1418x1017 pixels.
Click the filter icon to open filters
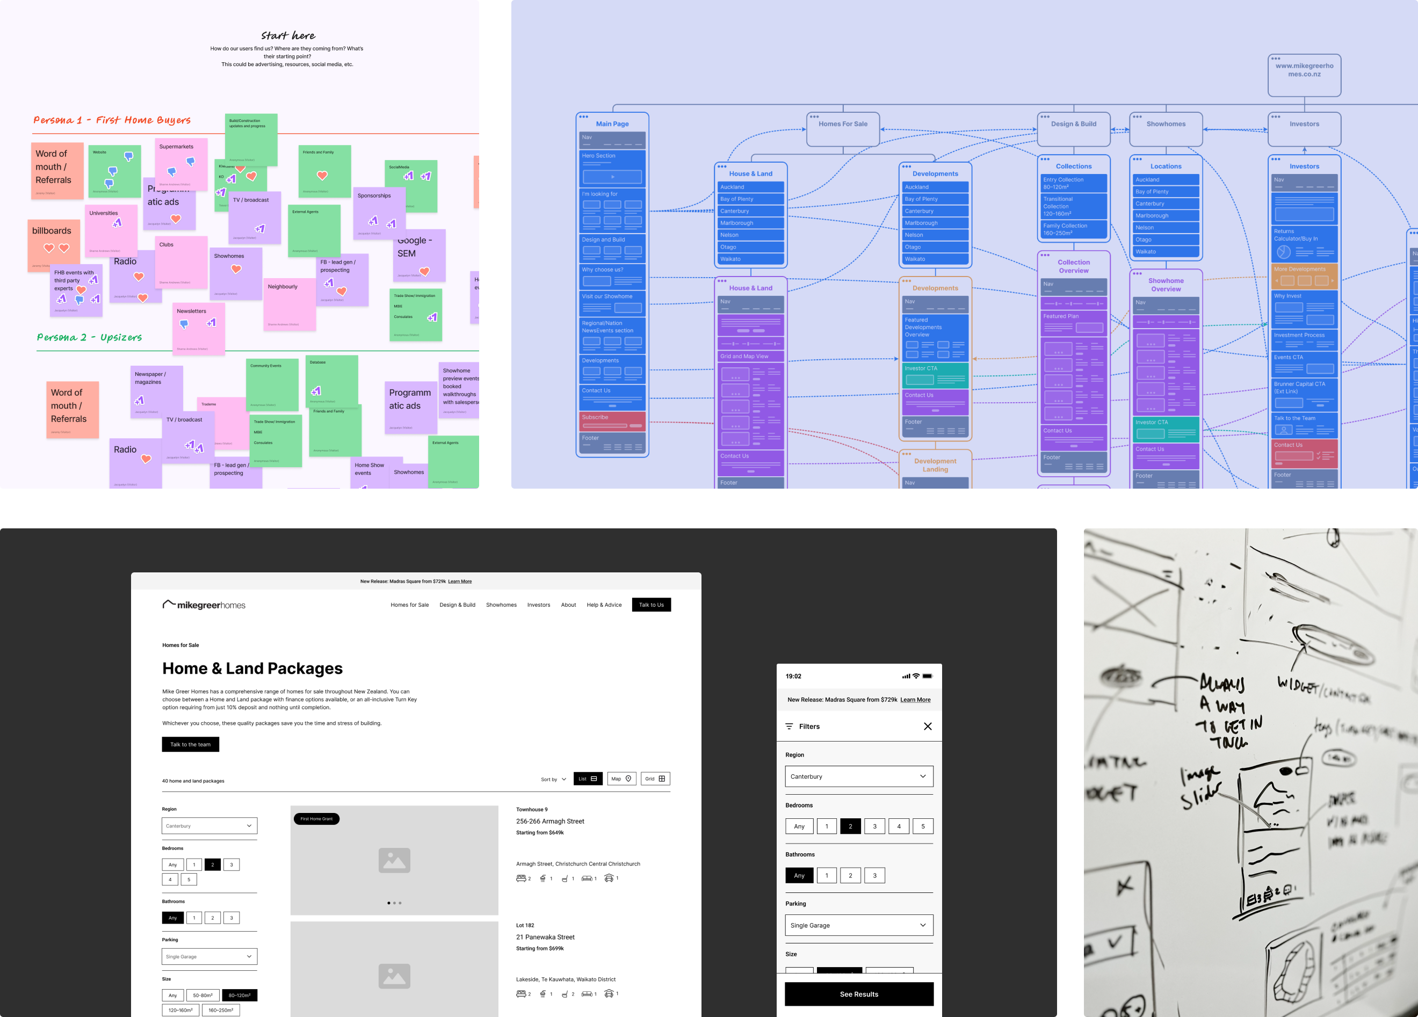790,727
